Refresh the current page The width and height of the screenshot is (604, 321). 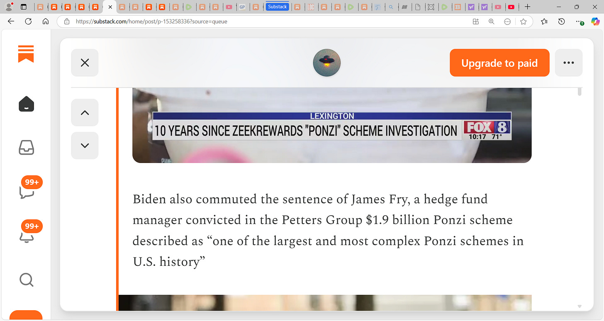point(29,22)
